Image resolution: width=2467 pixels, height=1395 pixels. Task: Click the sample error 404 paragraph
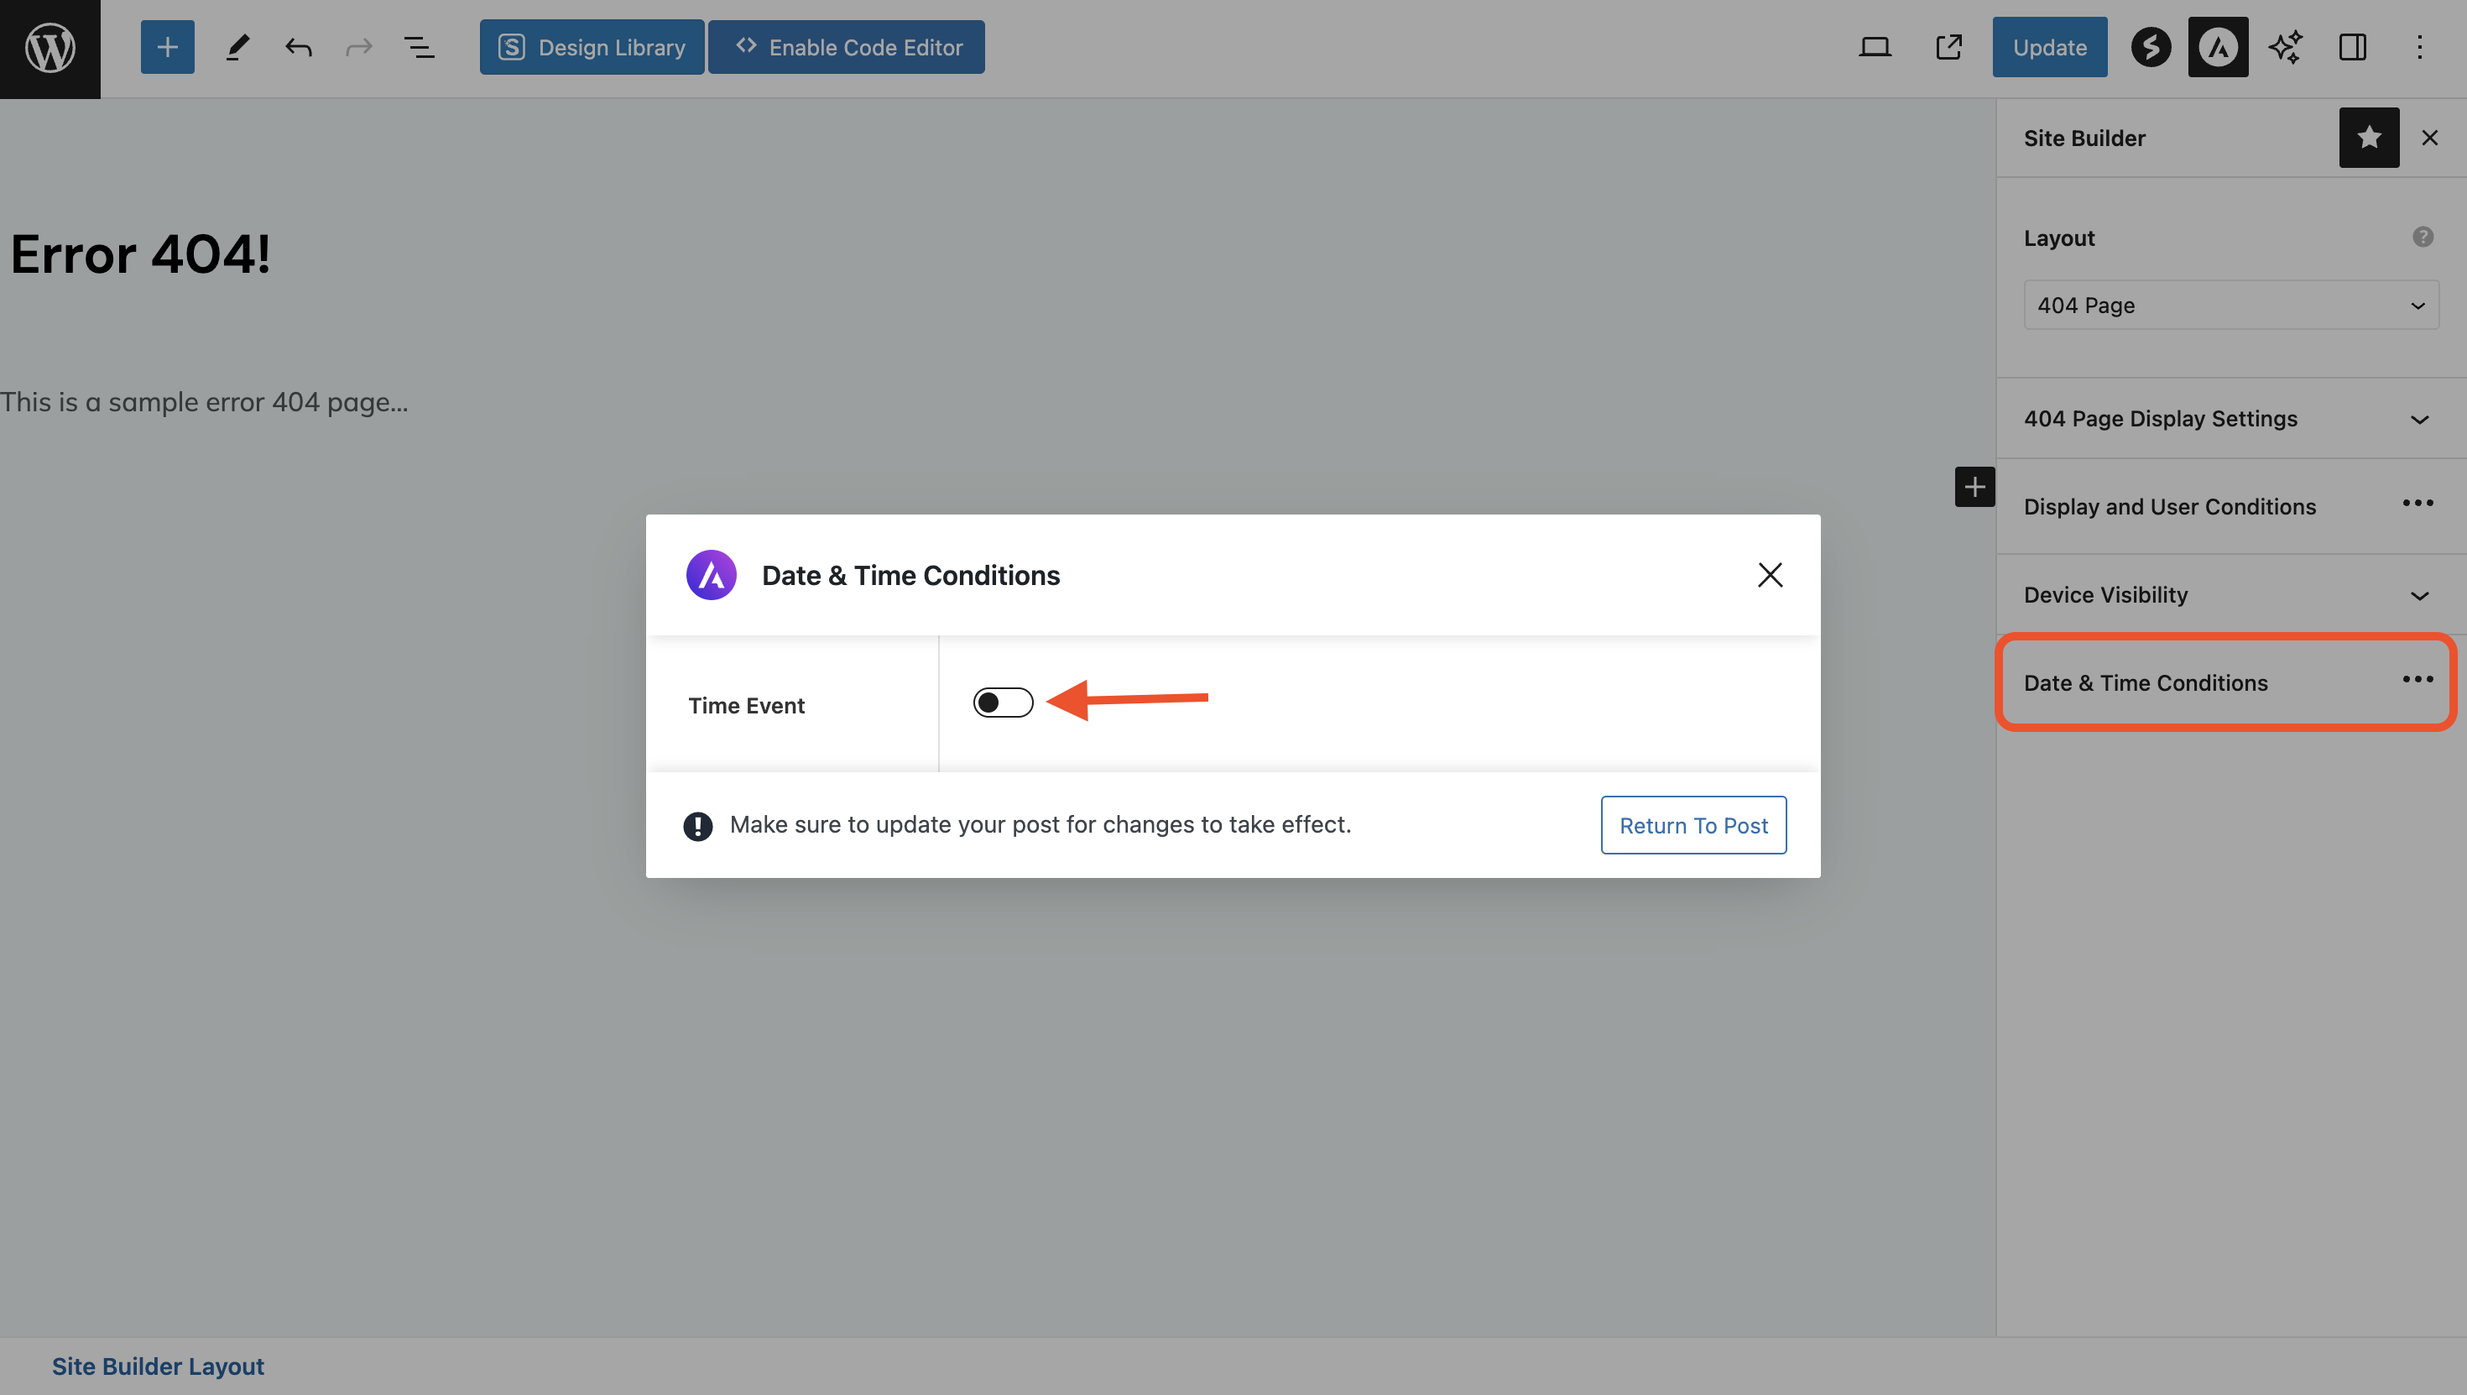[x=204, y=402]
